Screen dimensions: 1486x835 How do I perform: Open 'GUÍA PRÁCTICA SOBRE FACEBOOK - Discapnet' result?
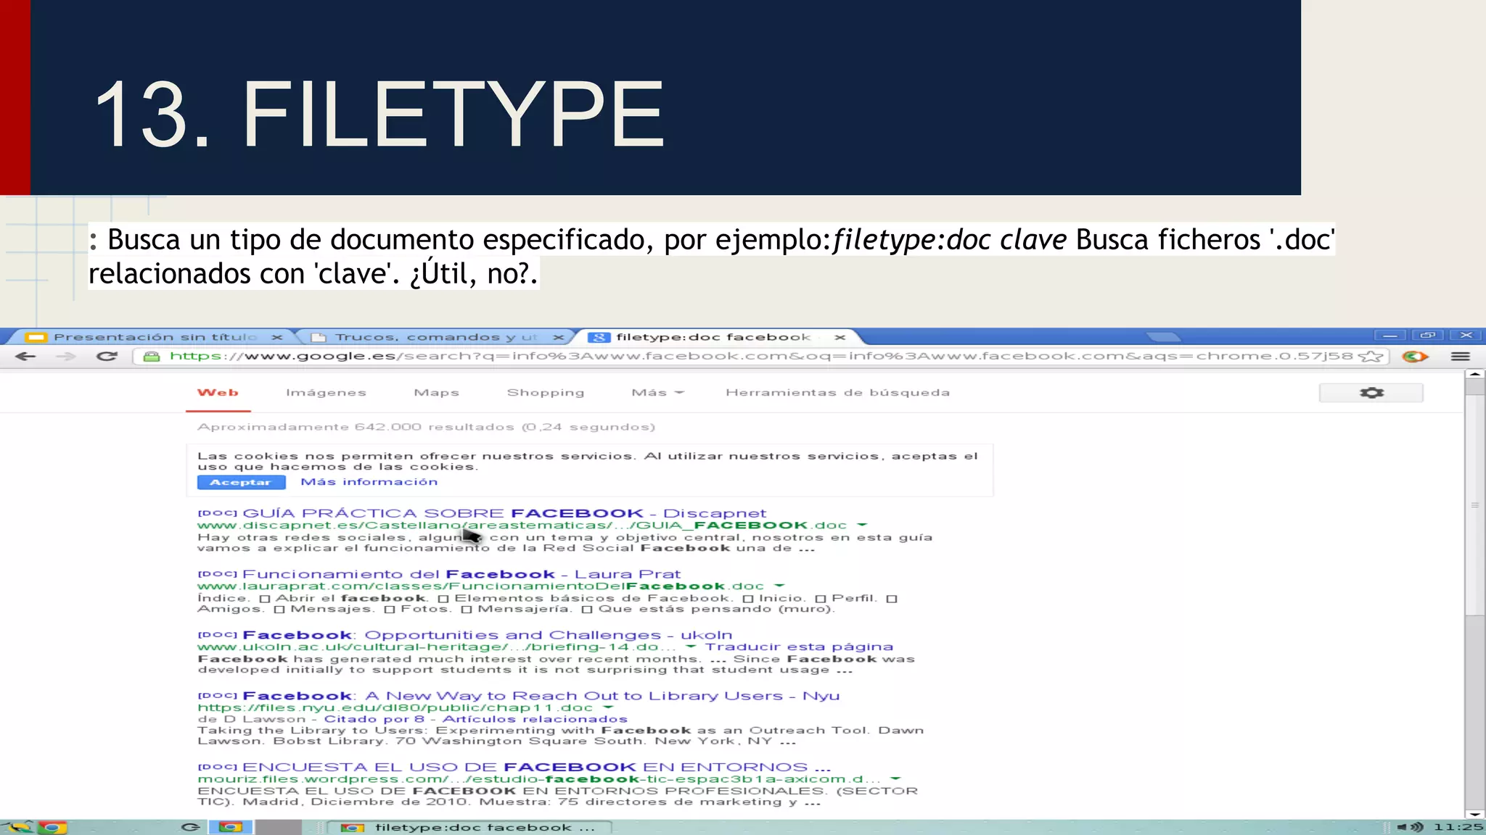[504, 513]
